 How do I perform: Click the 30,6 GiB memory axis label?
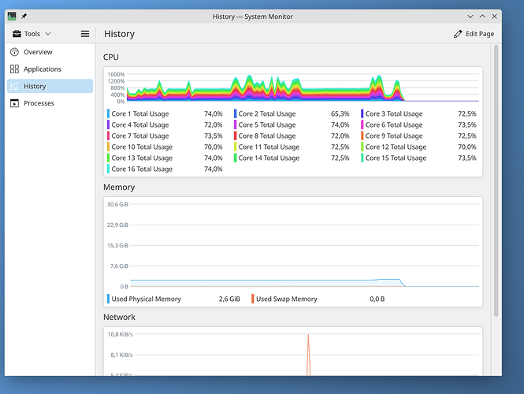(117, 204)
